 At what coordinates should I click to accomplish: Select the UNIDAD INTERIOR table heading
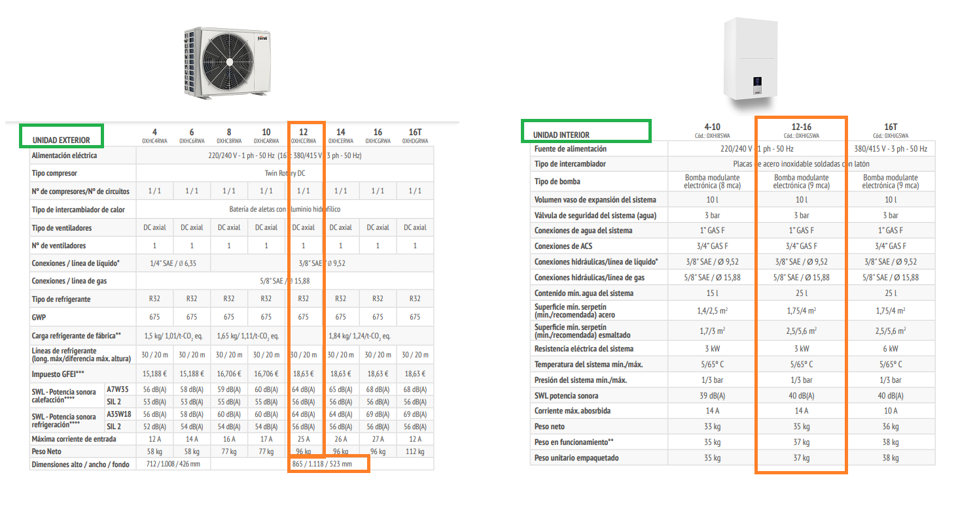[561, 135]
